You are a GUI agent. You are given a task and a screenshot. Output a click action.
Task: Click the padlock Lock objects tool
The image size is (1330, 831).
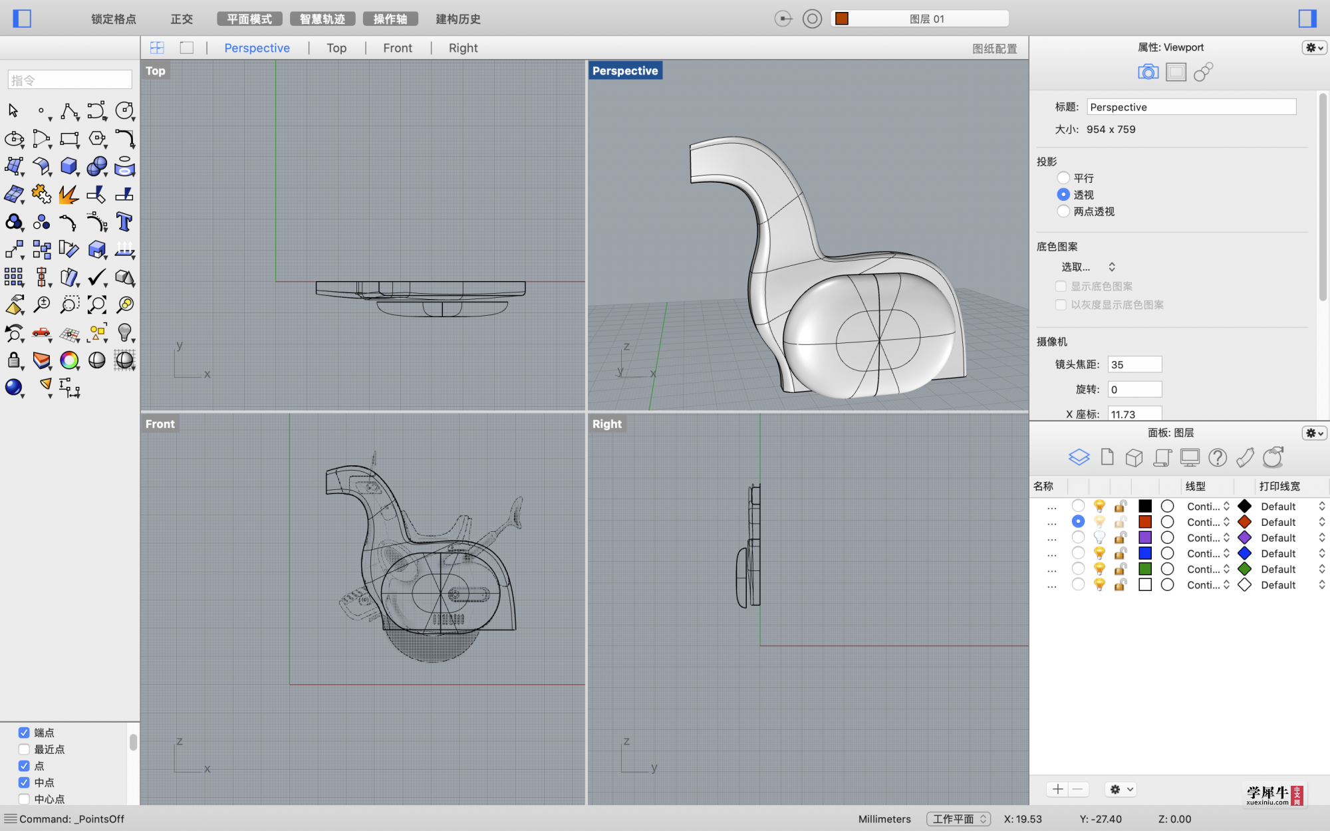(x=14, y=360)
